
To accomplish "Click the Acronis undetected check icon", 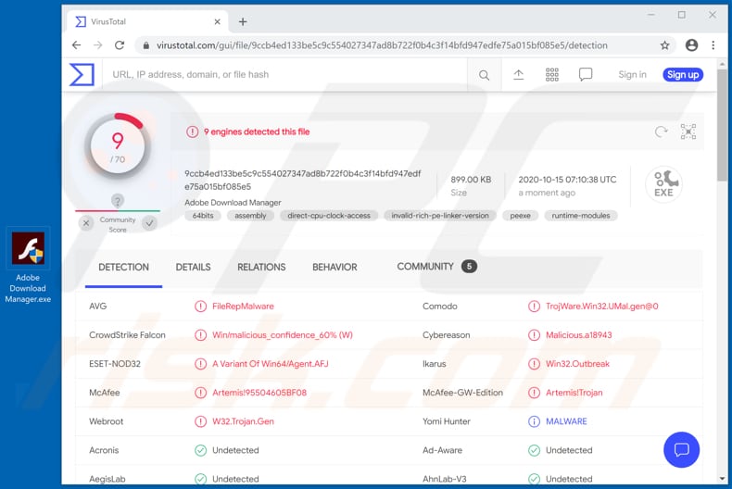I will pyautogui.click(x=200, y=450).
